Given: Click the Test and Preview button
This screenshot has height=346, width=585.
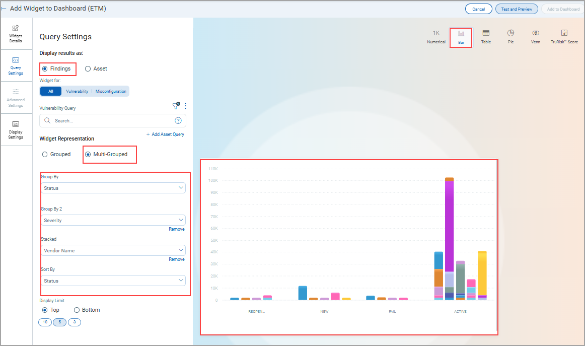Looking at the screenshot, I should [516, 9].
